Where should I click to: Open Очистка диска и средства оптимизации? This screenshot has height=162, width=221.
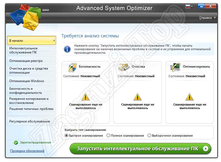pyautogui.click(x=31, y=70)
